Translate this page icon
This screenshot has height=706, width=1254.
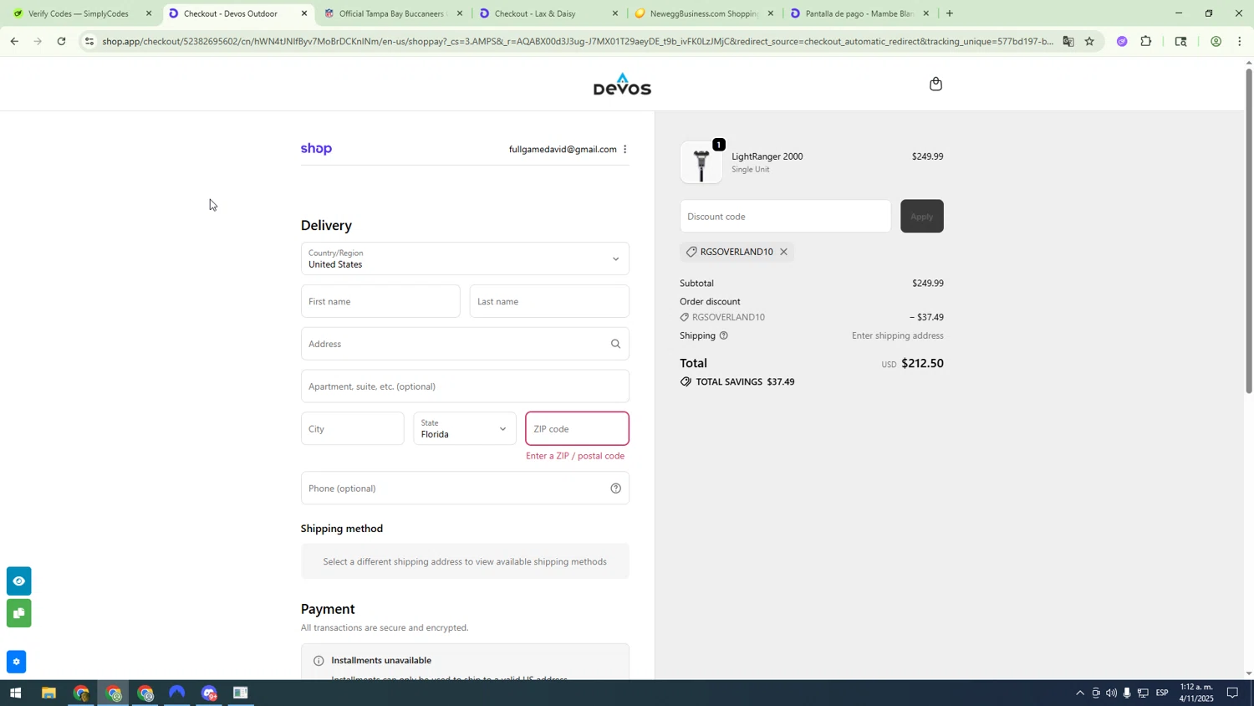[x=1068, y=41]
